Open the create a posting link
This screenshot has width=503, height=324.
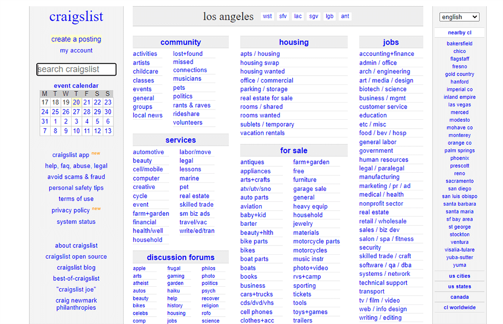click(x=76, y=39)
